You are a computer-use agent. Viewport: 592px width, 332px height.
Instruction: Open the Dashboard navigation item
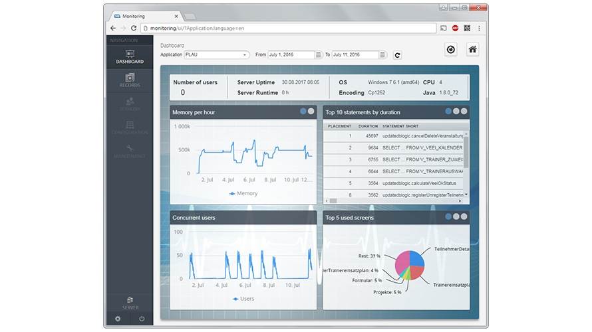coord(130,56)
